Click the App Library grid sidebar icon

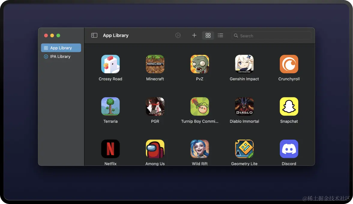pos(46,48)
